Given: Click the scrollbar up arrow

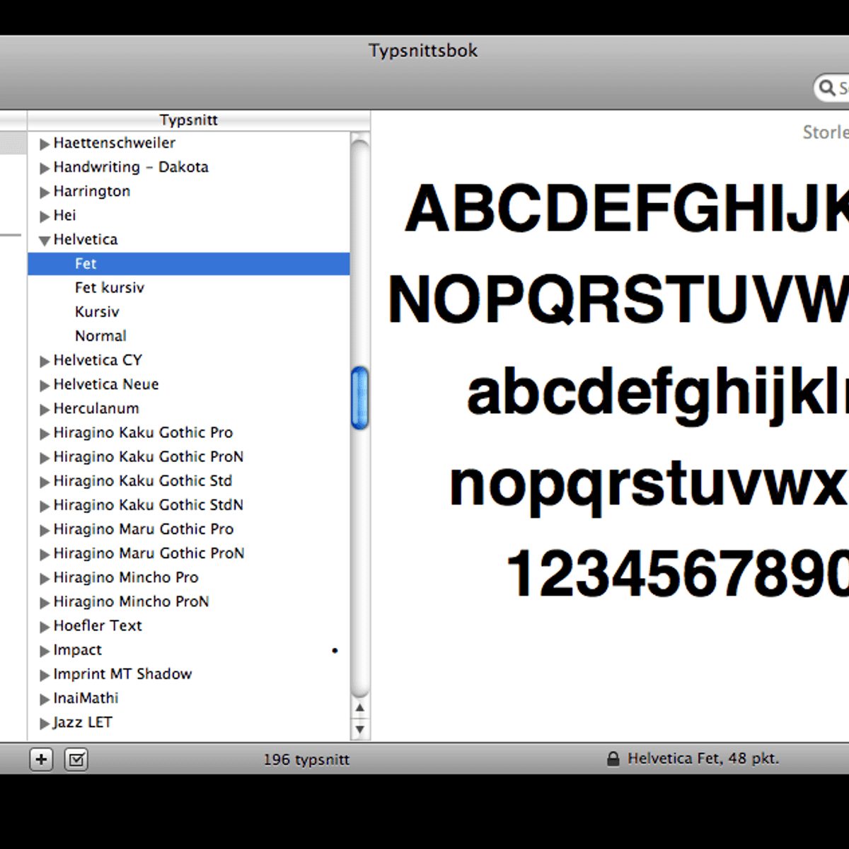Looking at the screenshot, I should [360, 707].
